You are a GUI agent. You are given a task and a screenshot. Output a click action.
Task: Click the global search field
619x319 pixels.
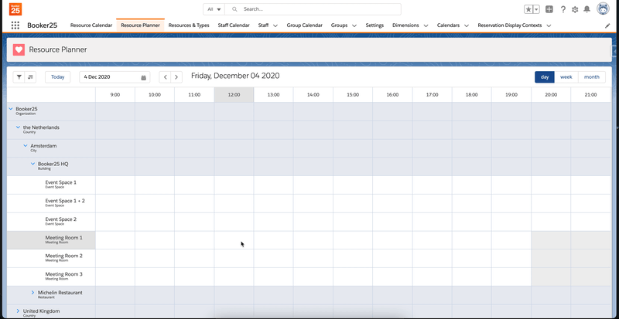point(317,9)
